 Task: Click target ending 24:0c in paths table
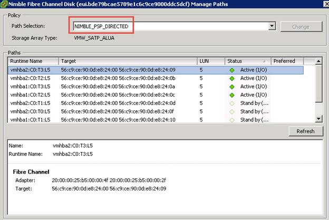tap(118, 95)
